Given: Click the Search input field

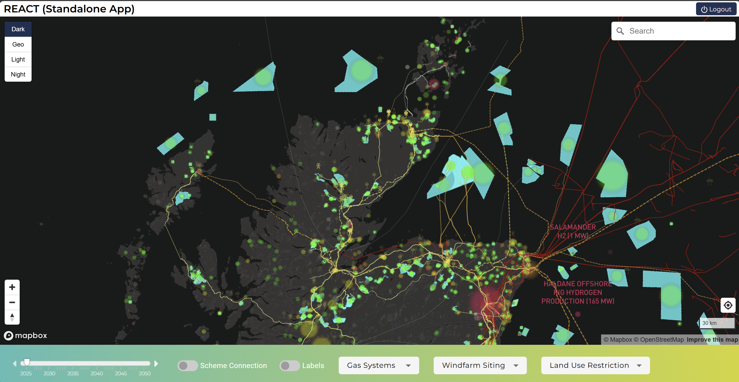Looking at the screenshot, I should coord(673,31).
